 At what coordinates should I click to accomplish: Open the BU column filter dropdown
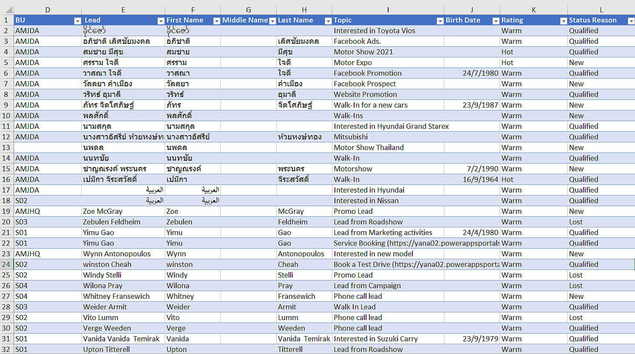pyautogui.click(x=77, y=21)
